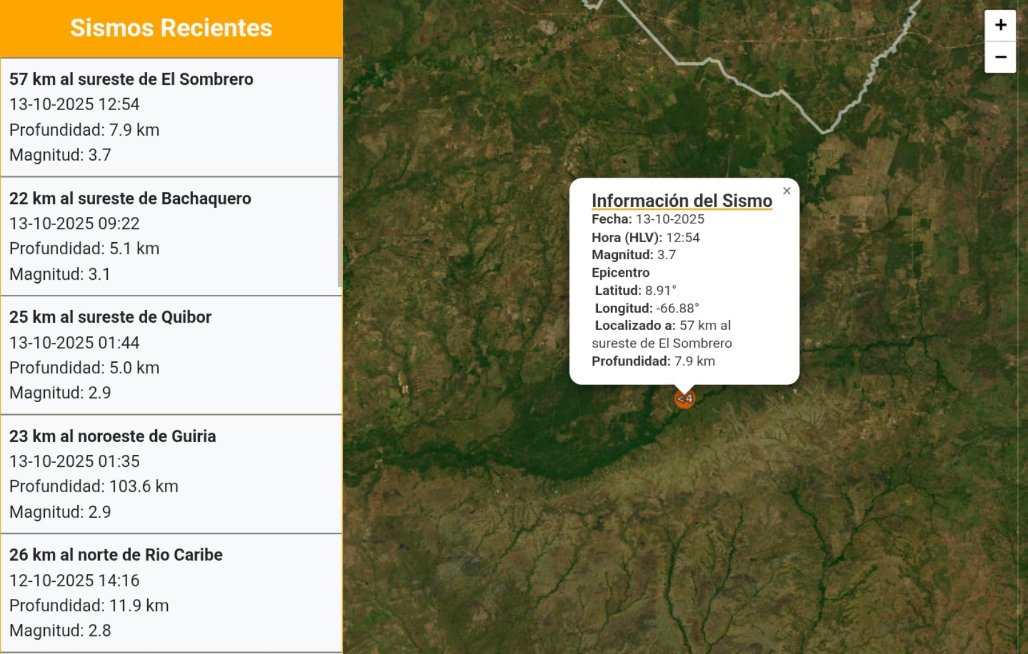Select the 25 km al sureste de Quibor title
Image resolution: width=1028 pixels, height=654 pixels.
click(110, 317)
